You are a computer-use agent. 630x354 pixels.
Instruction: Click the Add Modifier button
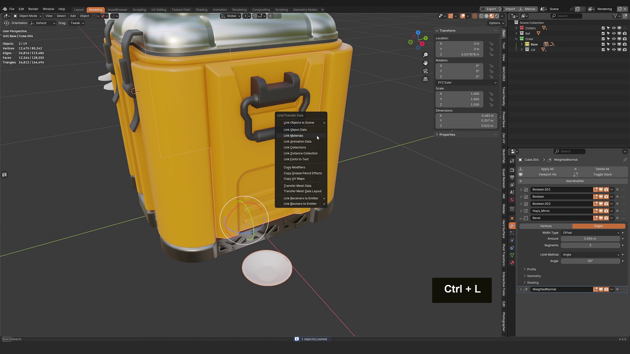click(573, 181)
